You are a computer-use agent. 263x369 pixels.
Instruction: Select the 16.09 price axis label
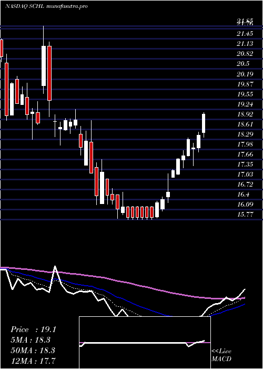[x=245, y=205]
